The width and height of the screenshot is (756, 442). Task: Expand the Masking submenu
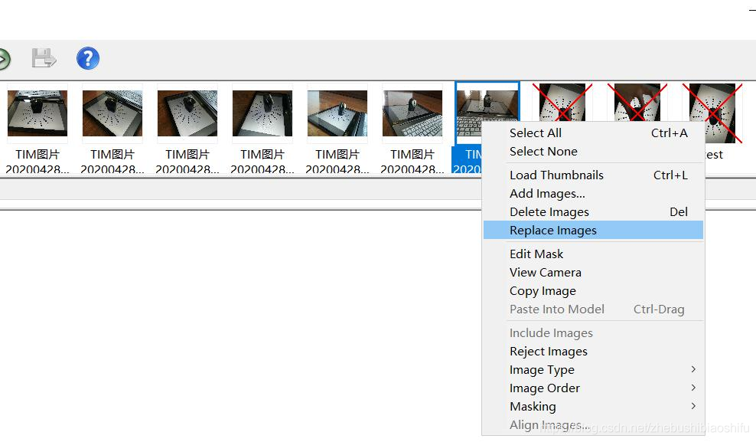[x=594, y=406]
